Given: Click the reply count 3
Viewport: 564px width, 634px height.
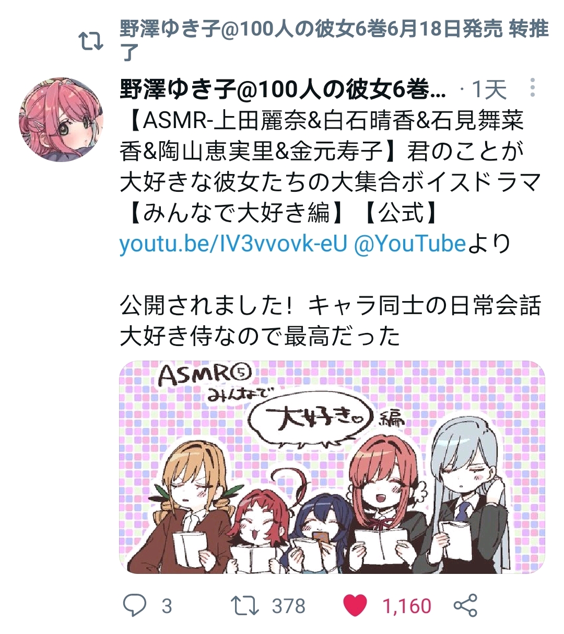Looking at the screenshot, I should (x=167, y=606).
